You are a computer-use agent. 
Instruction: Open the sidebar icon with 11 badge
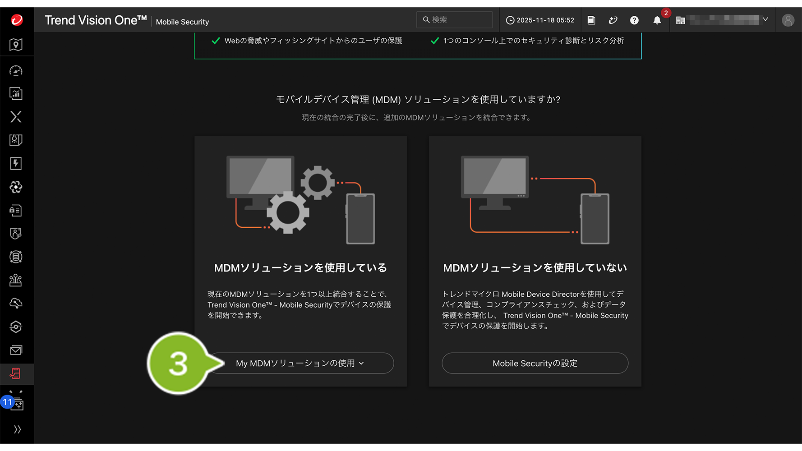point(16,403)
